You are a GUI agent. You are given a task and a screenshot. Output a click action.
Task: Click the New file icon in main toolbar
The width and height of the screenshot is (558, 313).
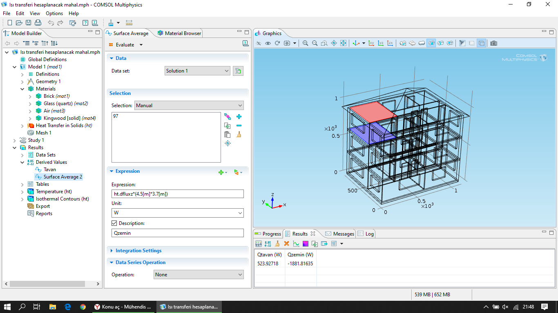click(10, 23)
